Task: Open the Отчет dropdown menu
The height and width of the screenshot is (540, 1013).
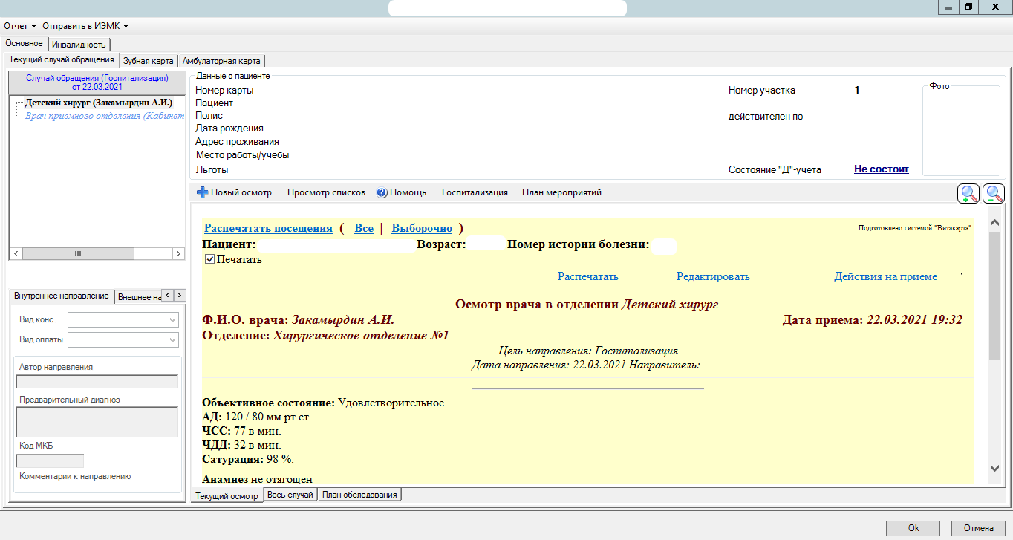Action: pos(20,26)
